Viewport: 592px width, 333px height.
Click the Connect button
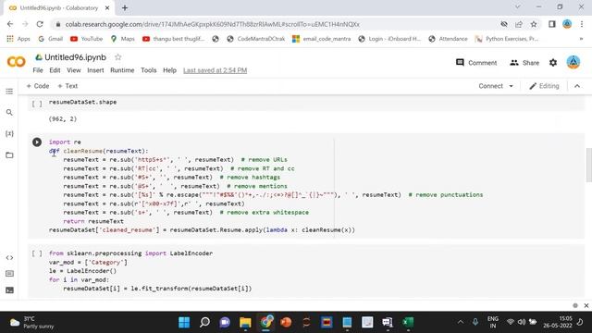(490, 86)
